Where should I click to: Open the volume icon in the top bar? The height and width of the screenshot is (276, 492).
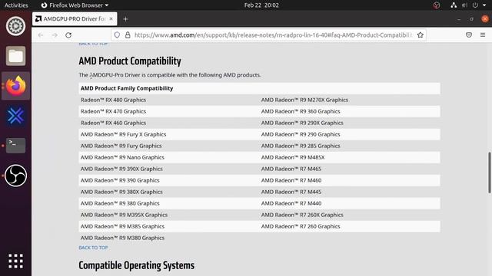(x=464, y=5)
